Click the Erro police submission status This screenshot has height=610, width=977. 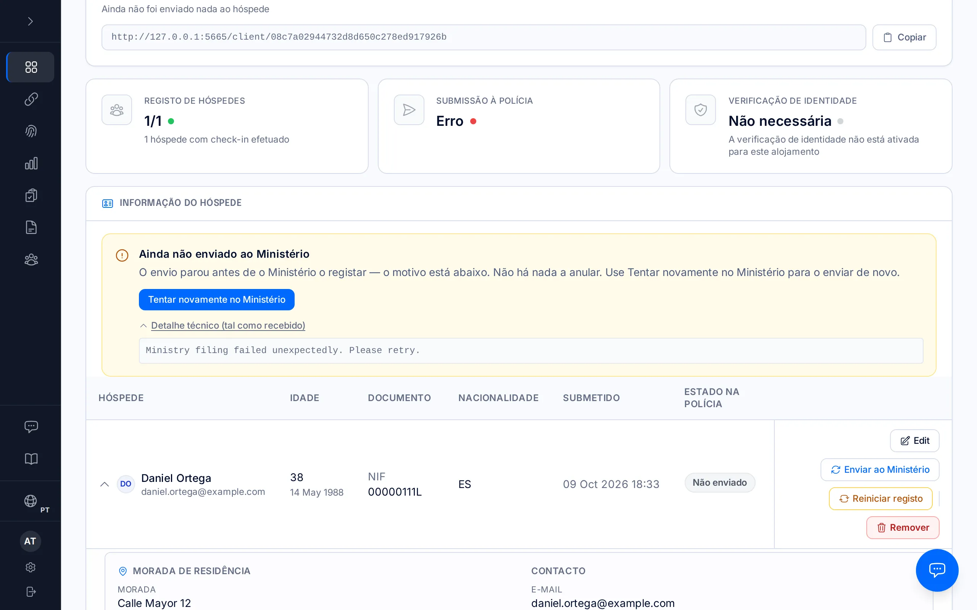[x=450, y=121]
